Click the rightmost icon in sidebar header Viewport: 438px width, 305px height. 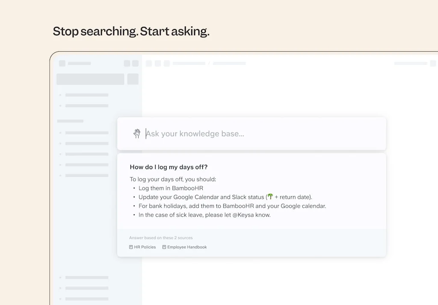pyautogui.click(x=135, y=63)
